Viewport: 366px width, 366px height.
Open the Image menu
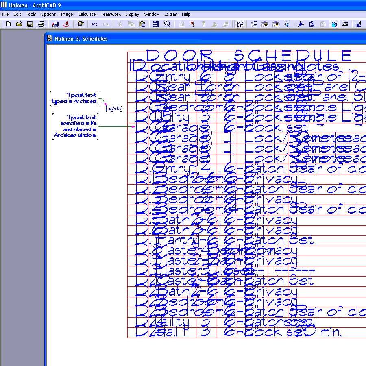click(67, 14)
